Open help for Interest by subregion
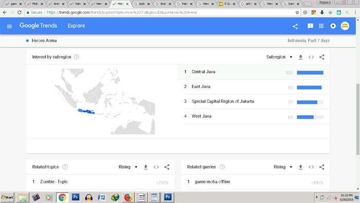360x203 pixels. click(x=77, y=57)
